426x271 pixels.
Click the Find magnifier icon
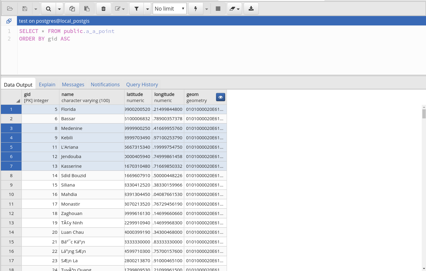(x=48, y=9)
